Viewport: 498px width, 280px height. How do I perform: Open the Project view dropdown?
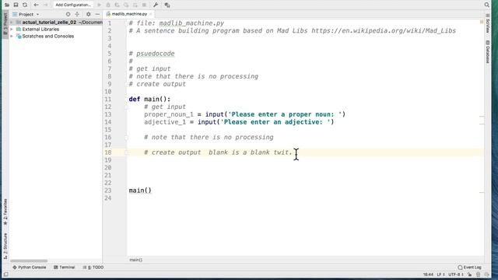coord(26,14)
